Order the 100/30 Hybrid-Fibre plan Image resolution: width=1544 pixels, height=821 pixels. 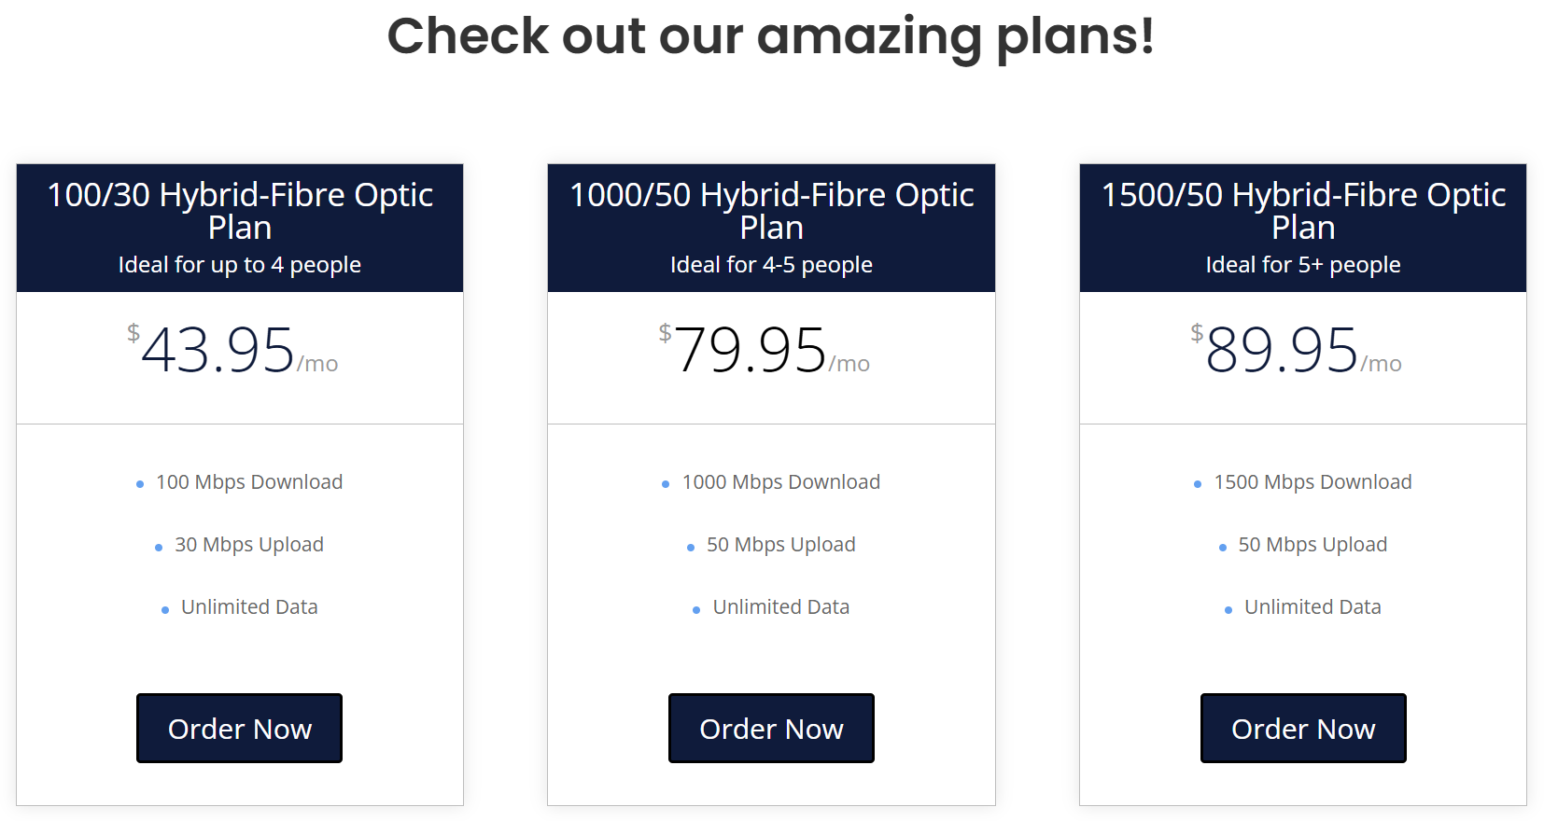239,729
